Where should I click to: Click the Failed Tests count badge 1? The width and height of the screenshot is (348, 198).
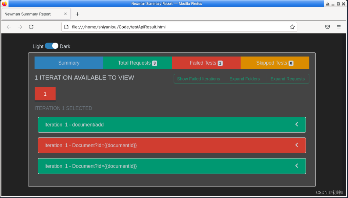coord(220,63)
